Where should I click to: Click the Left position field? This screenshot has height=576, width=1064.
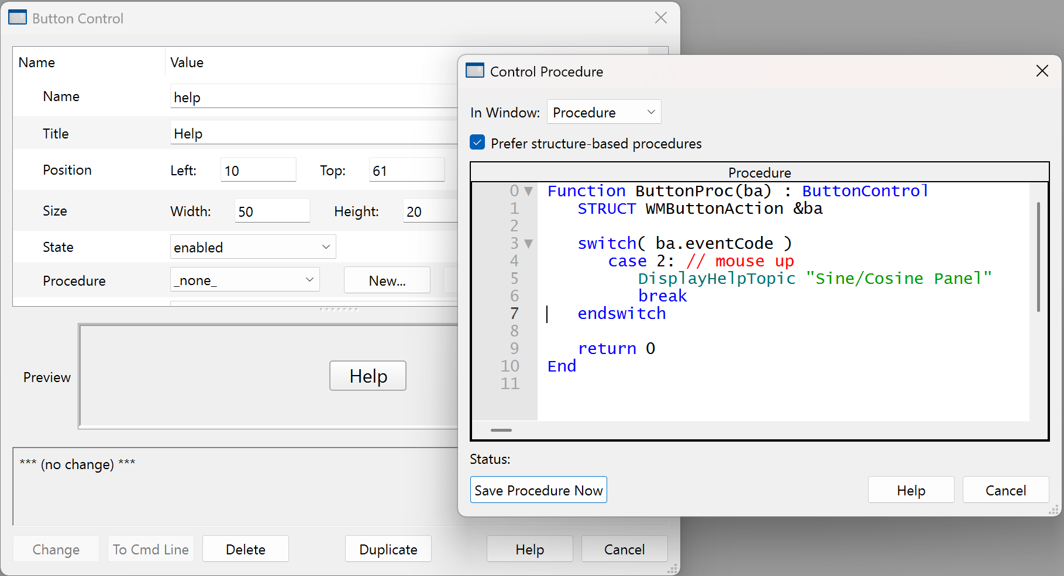click(258, 171)
